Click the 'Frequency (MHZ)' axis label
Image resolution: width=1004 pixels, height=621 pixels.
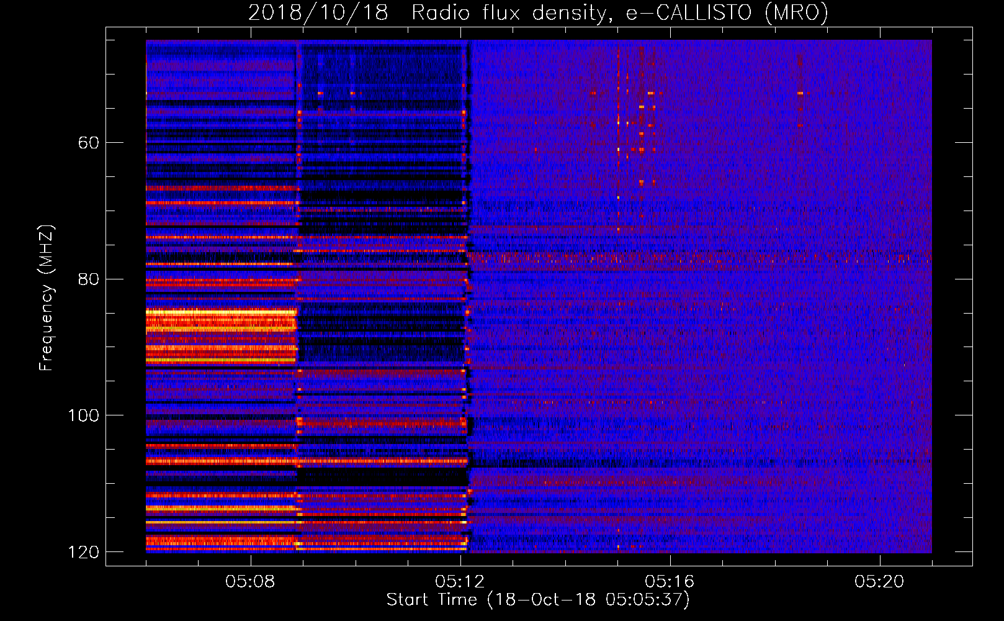point(47,298)
